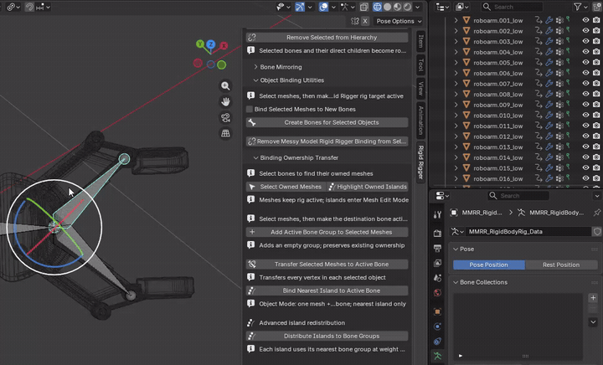Open the Rigid Rigger sidebar tab
The width and height of the screenshot is (603, 365).
click(x=420, y=162)
